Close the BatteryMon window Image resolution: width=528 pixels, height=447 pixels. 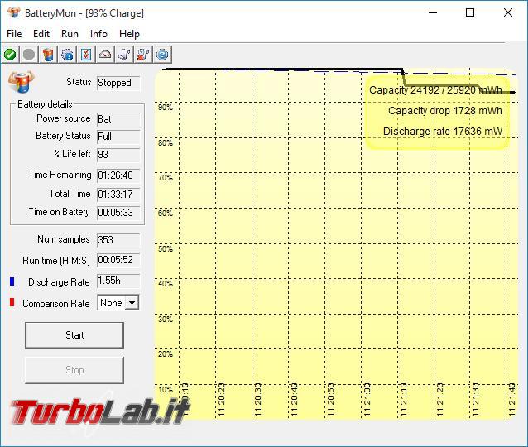508,12
